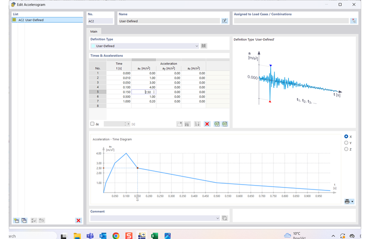Click the print diagram icon
Screen dimensions: 370x239
point(347,202)
